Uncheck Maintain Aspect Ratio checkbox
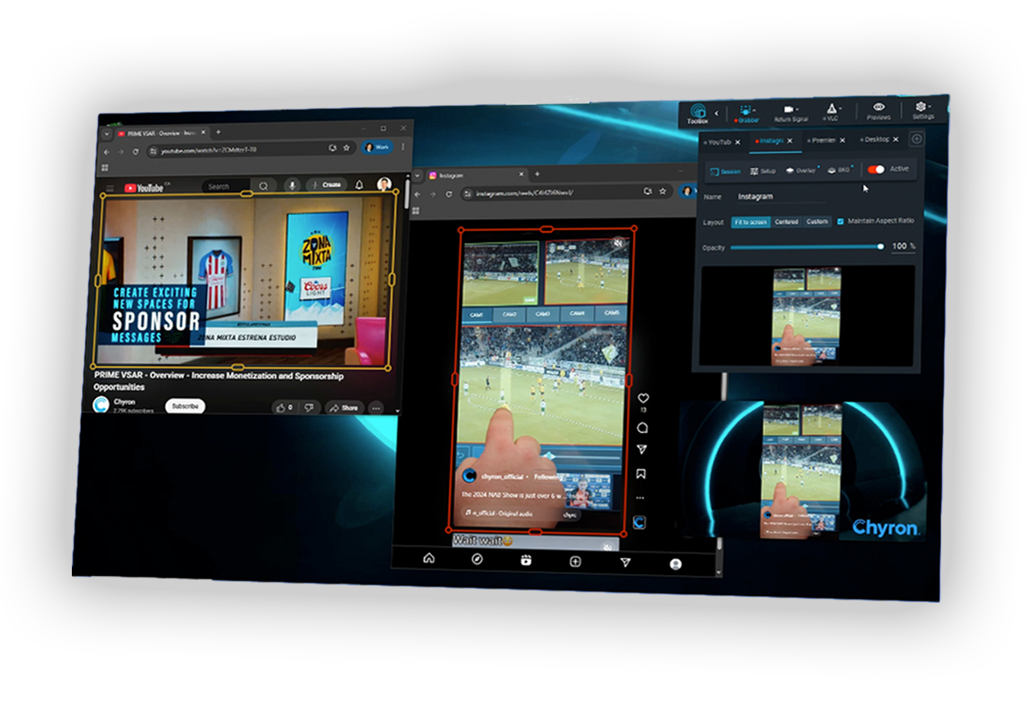The image size is (1026, 718). tap(841, 222)
